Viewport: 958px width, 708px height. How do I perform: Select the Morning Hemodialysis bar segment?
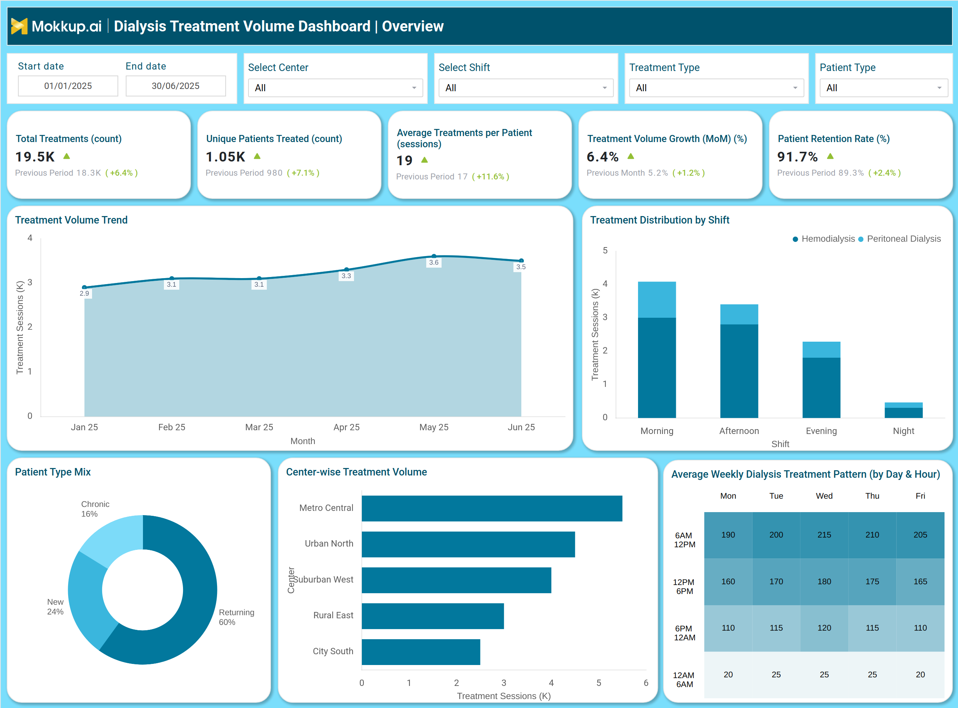(657, 368)
